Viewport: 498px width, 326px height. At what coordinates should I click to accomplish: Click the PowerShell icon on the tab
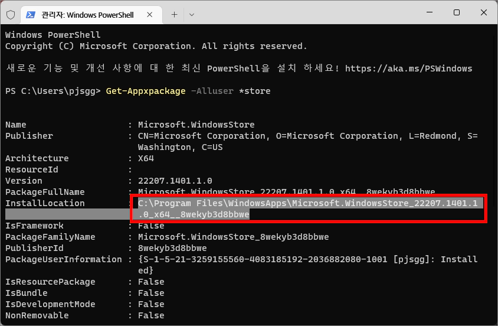click(x=31, y=15)
